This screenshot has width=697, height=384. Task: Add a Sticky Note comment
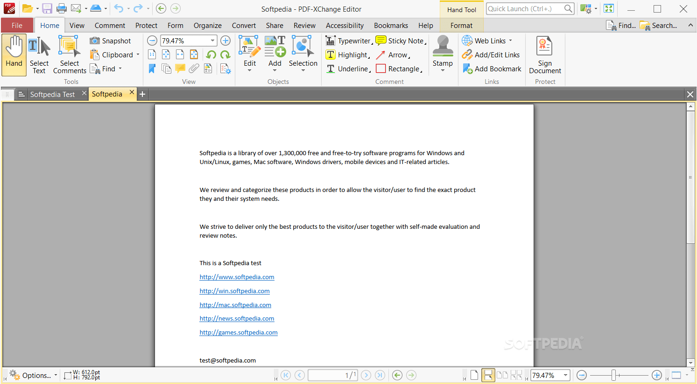tap(400, 41)
